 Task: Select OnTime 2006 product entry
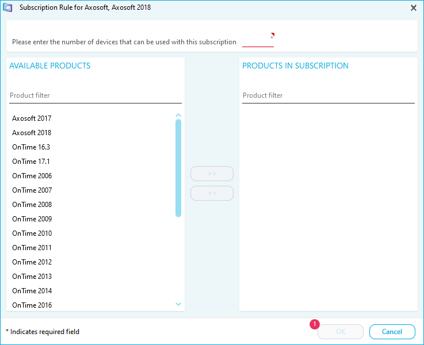pyautogui.click(x=32, y=176)
